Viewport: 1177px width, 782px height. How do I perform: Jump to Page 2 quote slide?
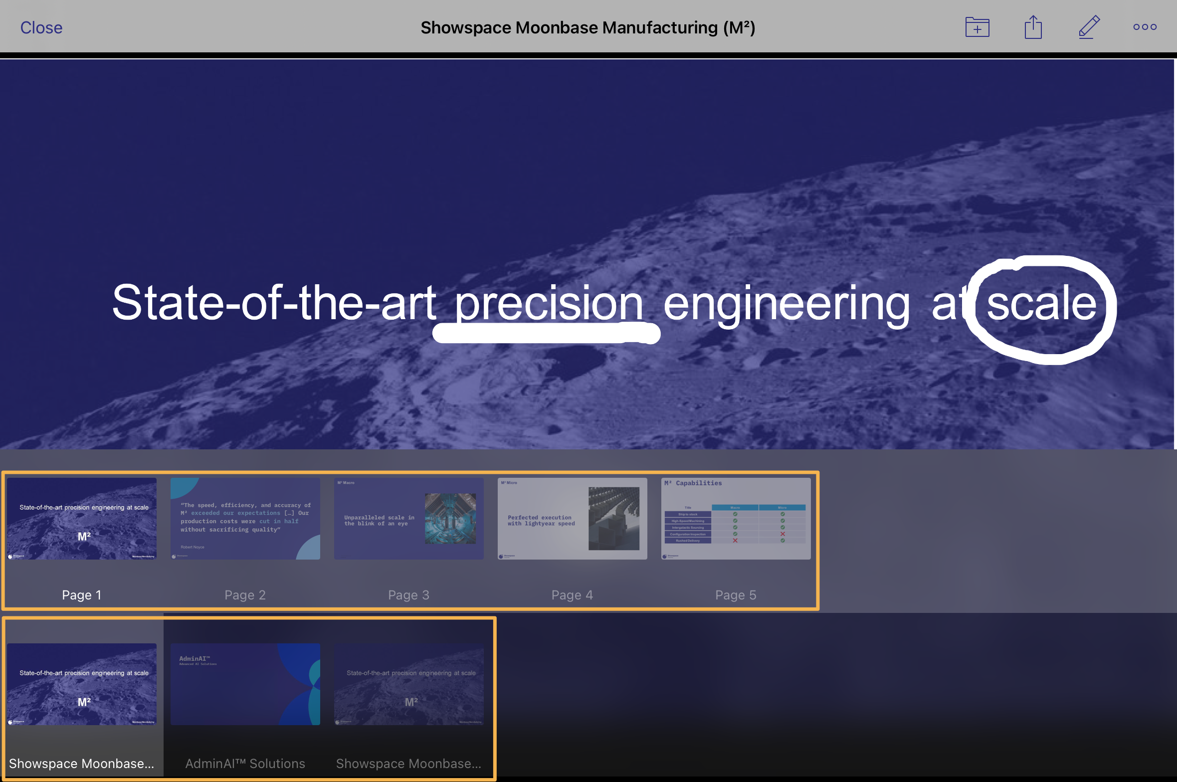click(245, 519)
